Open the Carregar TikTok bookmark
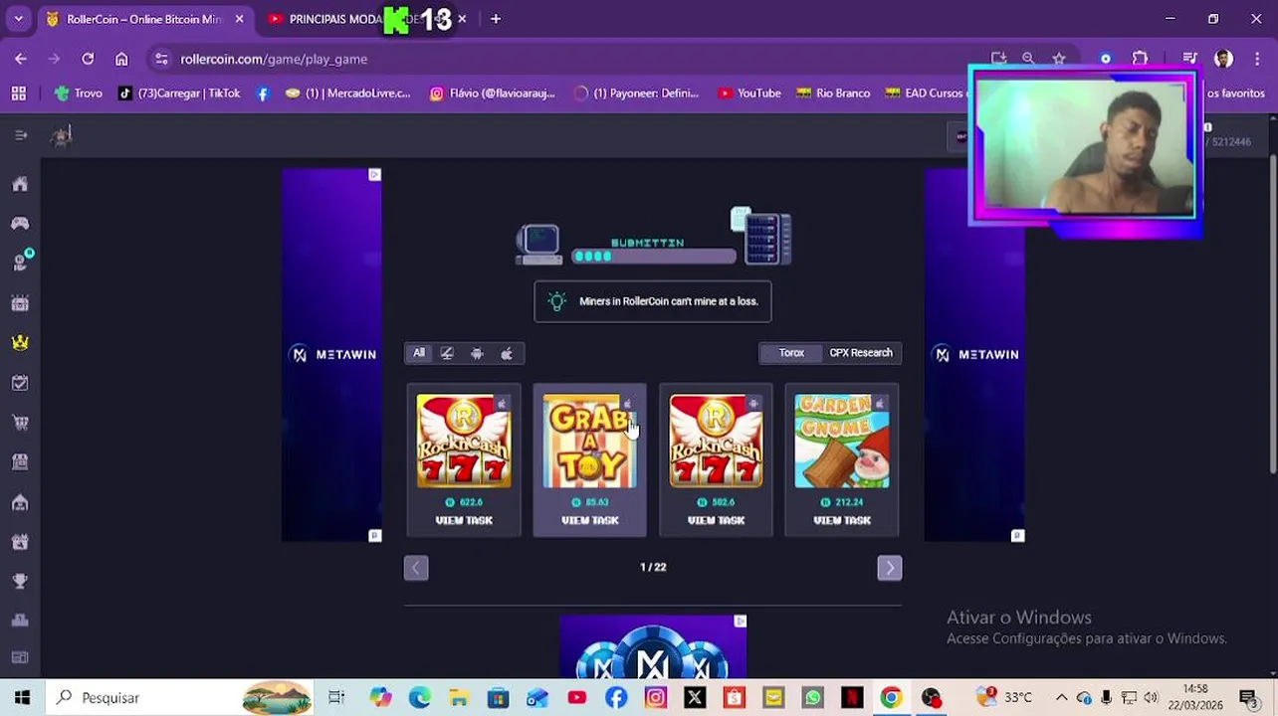1278x716 pixels. coord(179,92)
